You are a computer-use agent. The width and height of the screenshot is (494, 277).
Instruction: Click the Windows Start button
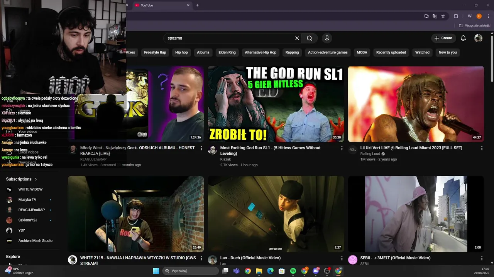tap(156, 271)
